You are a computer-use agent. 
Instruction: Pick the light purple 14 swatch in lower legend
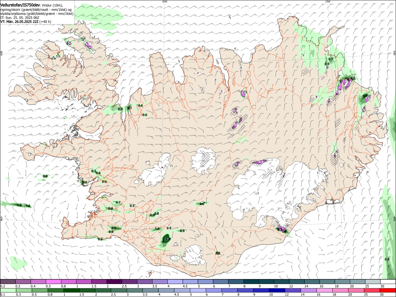[x=309, y=290]
